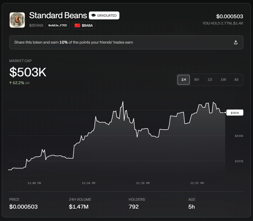Click the large $503K market cap value
This screenshot has width=253, height=221.
(28, 72)
